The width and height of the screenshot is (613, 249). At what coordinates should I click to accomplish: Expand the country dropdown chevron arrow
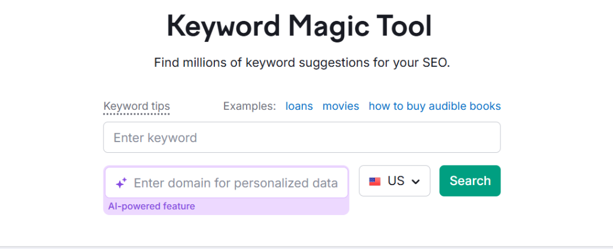(415, 182)
